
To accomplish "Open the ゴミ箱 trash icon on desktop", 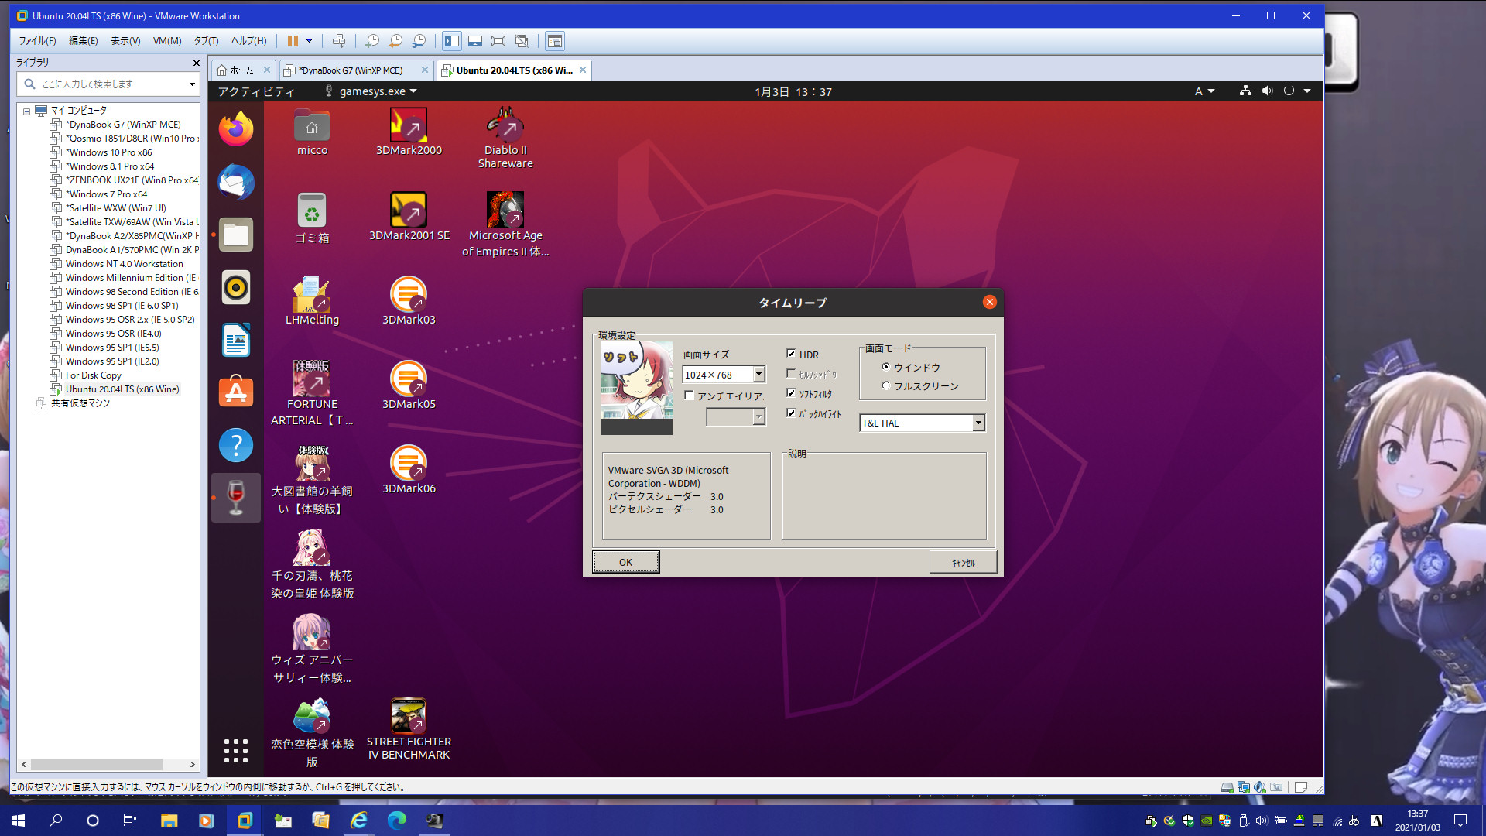I will click(x=312, y=218).
